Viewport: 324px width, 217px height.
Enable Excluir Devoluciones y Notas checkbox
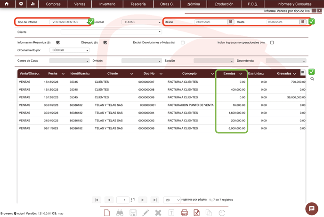coord(183,42)
